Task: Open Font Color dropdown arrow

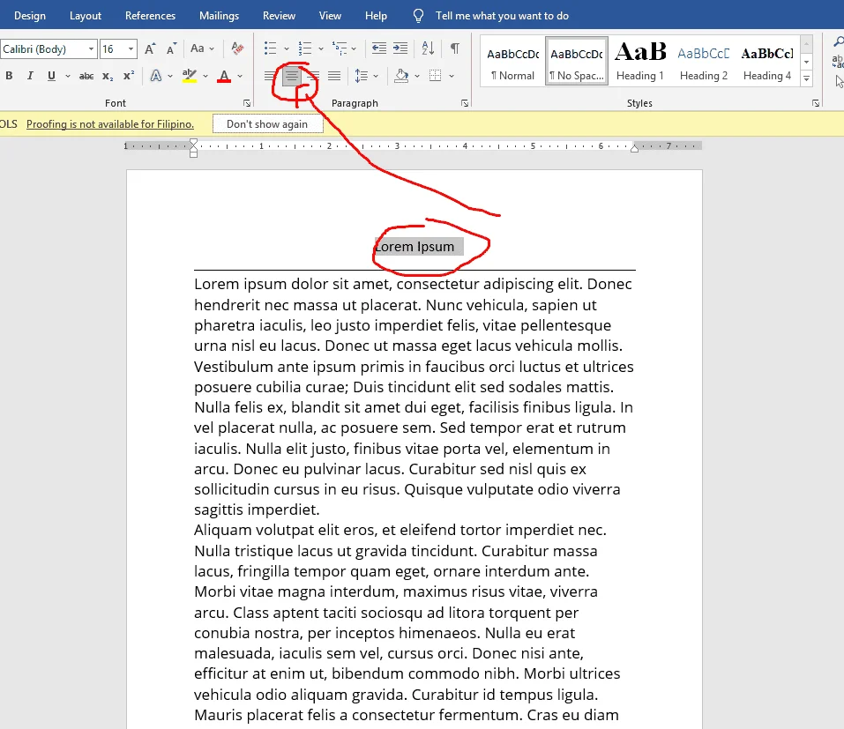Action: [x=240, y=76]
